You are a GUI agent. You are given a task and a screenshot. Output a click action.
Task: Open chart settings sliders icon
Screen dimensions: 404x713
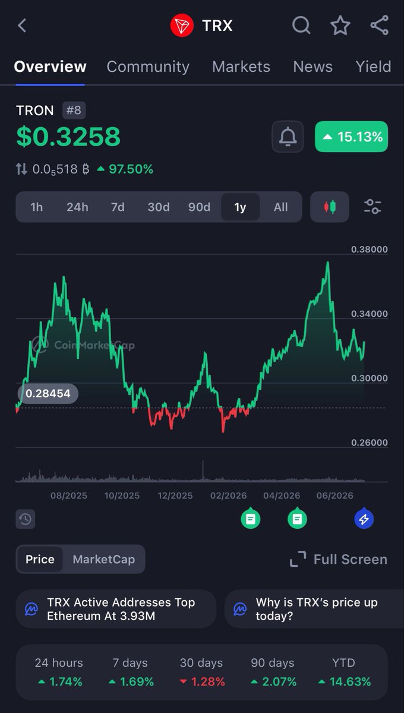tap(373, 207)
